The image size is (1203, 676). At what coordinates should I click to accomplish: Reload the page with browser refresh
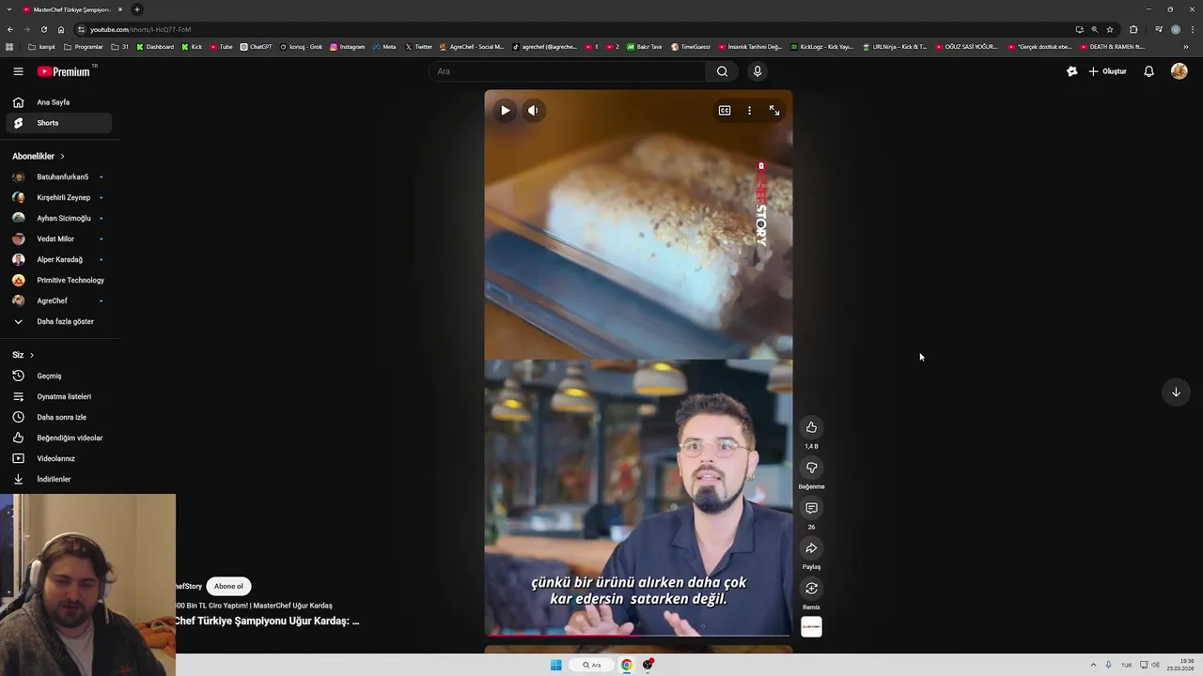coord(43,29)
